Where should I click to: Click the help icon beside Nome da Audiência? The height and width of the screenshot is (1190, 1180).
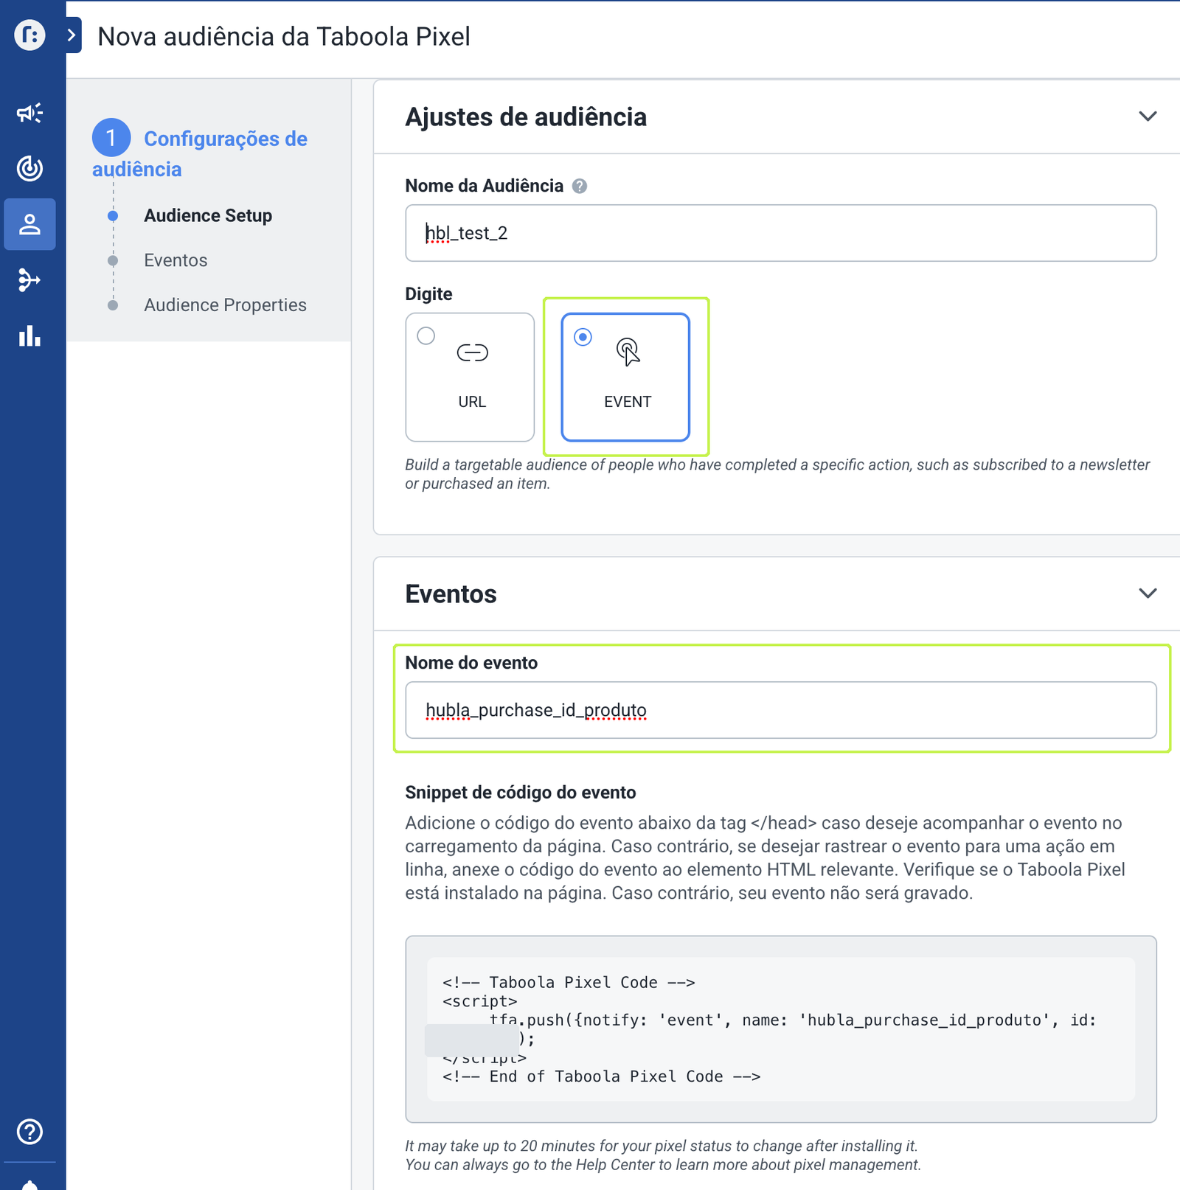click(x=580, y=186)
